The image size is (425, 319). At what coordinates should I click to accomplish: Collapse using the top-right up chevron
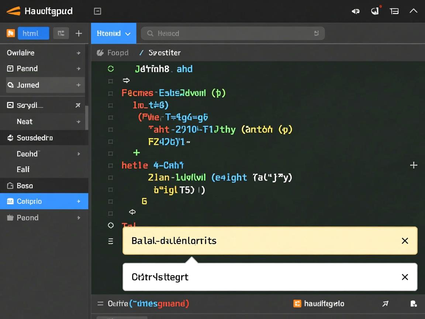[413, 11]
